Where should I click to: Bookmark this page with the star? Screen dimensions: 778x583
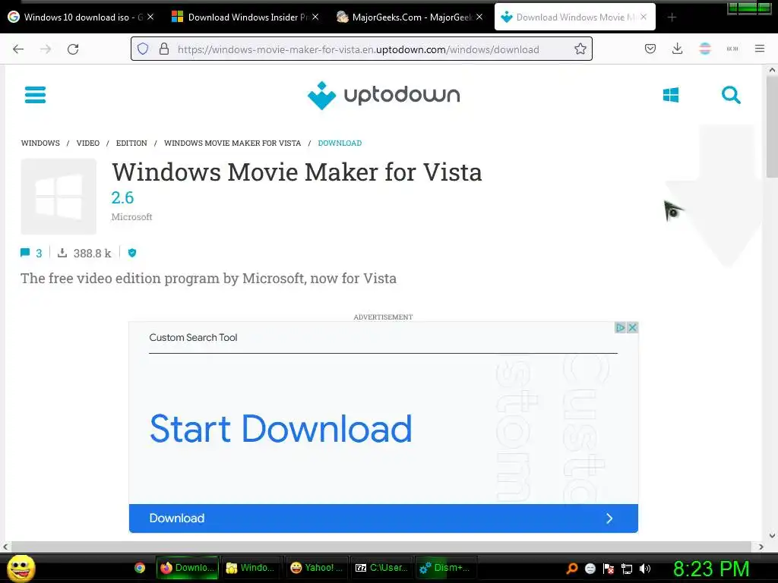tap(580, 49)
